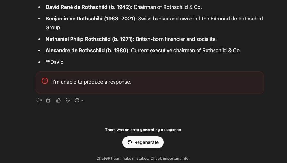Give the response a thumbs up
Viewport: 287px width, 163px height.
[58, 100]
